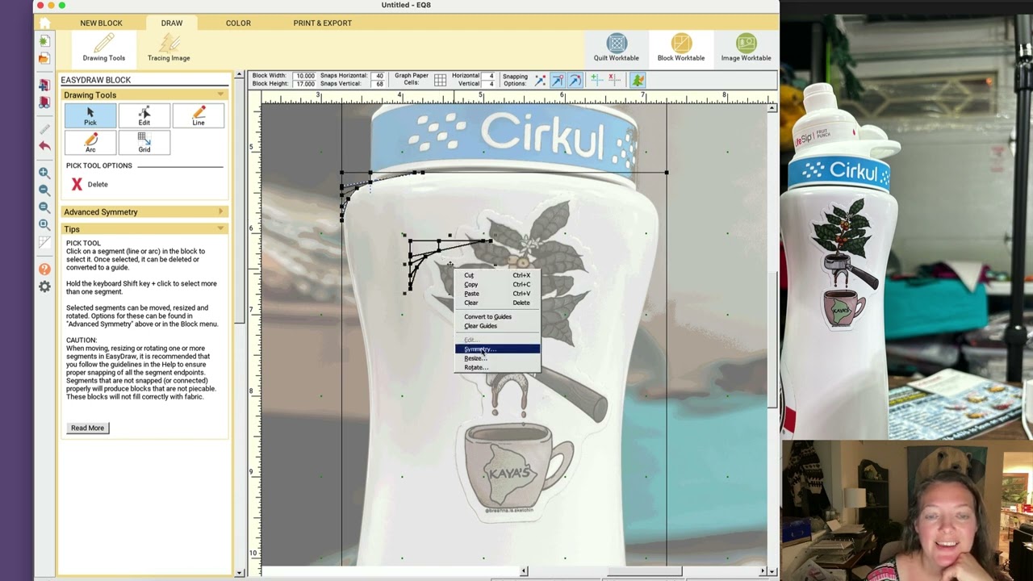Click the Zoom In magnifier
Screen dimensions: 1033x581
pos(44,173)
